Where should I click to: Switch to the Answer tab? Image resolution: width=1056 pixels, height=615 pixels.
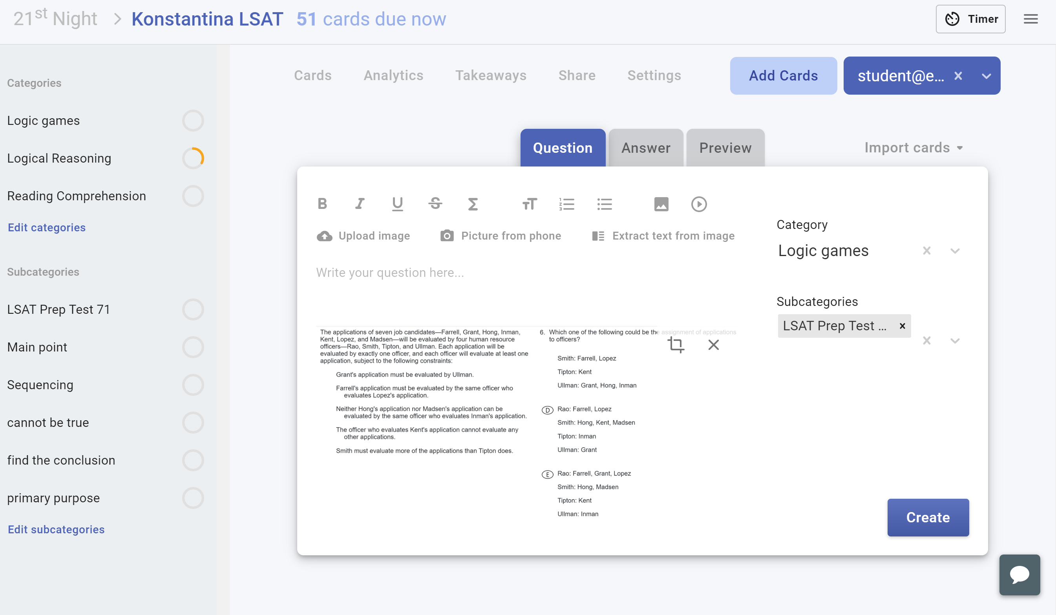coord(645,148)
